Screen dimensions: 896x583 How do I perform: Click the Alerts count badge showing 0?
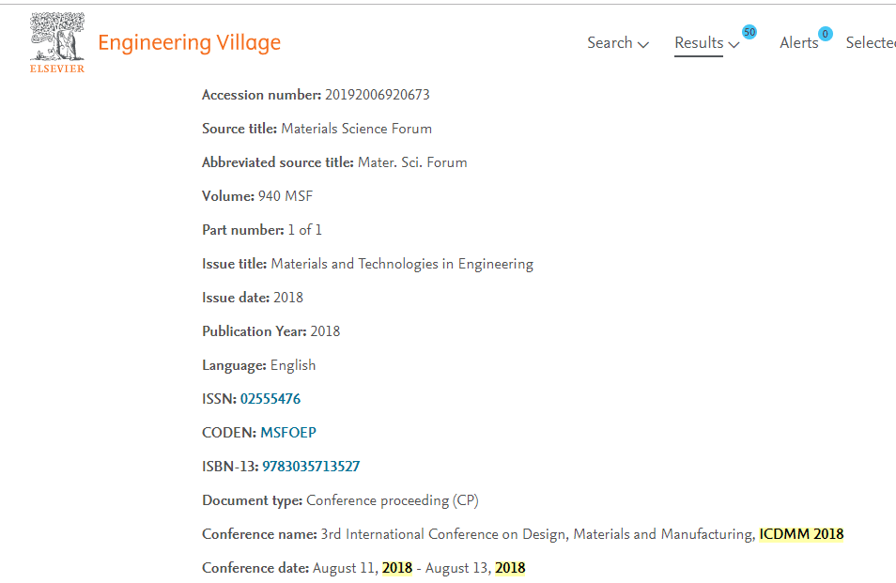click(826, 34)
